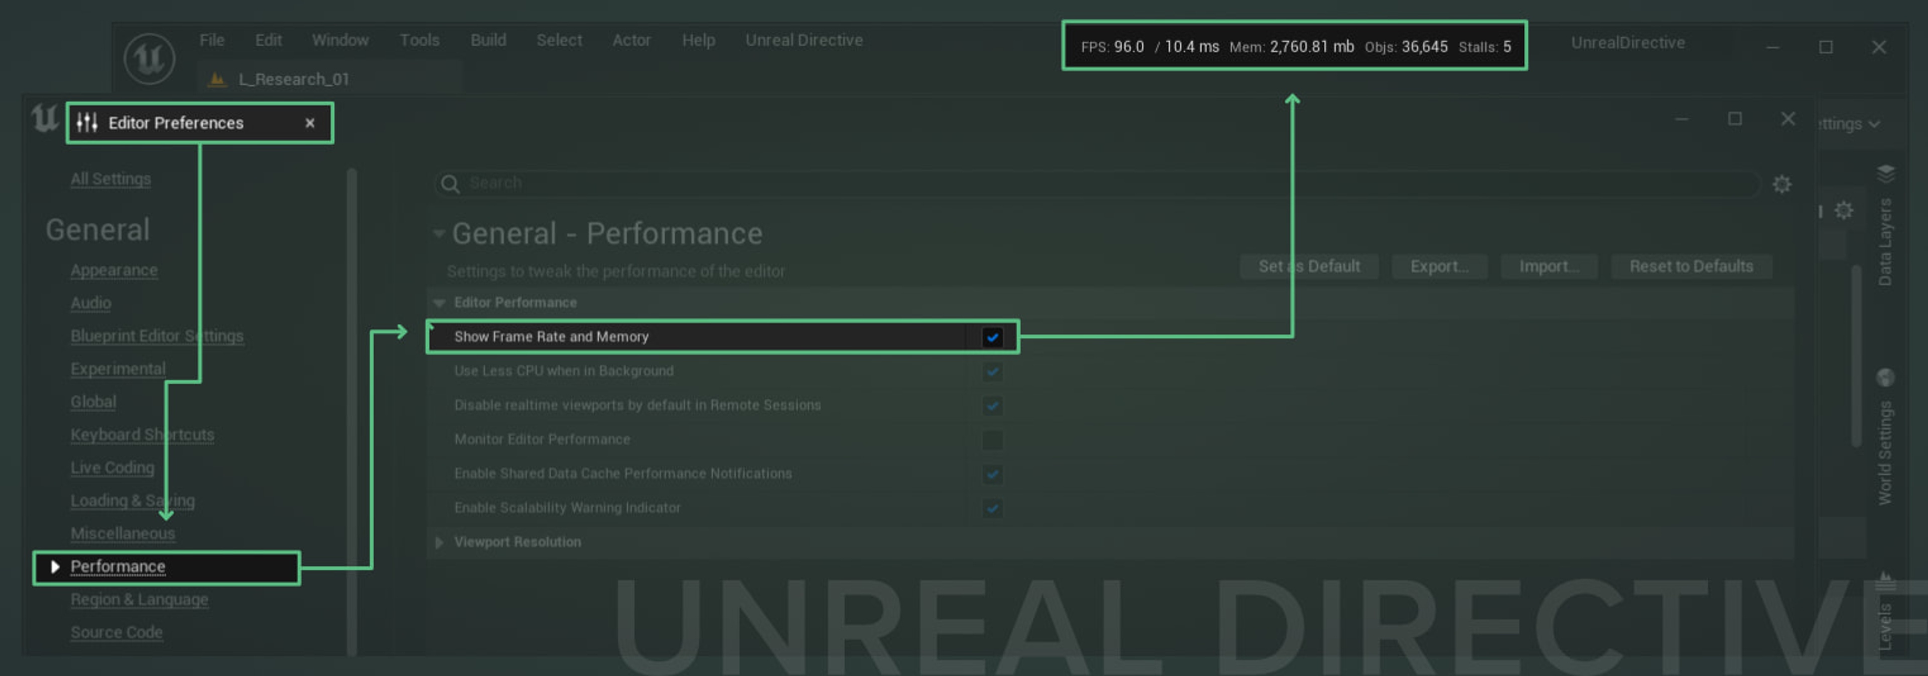Click the settings gear beside search bar
1928x676 pixels.
click(1781, 184)
